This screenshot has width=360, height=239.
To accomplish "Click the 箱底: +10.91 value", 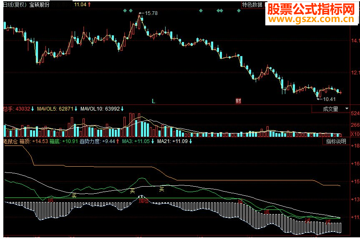I will [63, 141].
